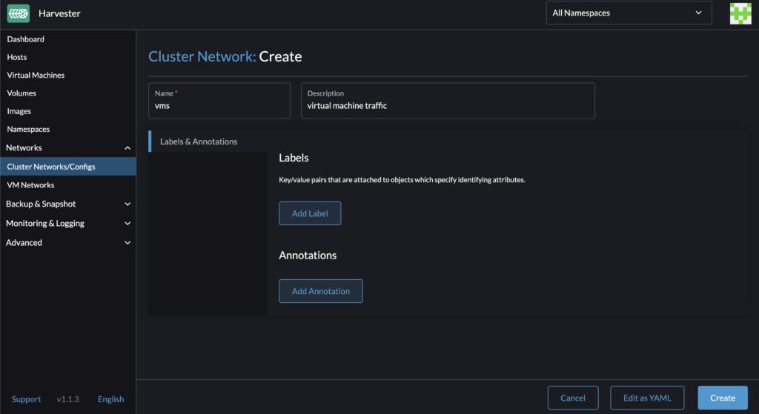
Task: Cancel the cluster network creation
Action: coord(572,398)
